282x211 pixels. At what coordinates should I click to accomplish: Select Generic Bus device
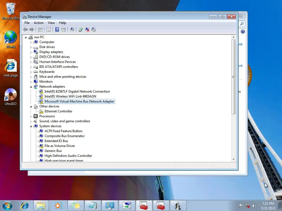click(x=53, y=151)
